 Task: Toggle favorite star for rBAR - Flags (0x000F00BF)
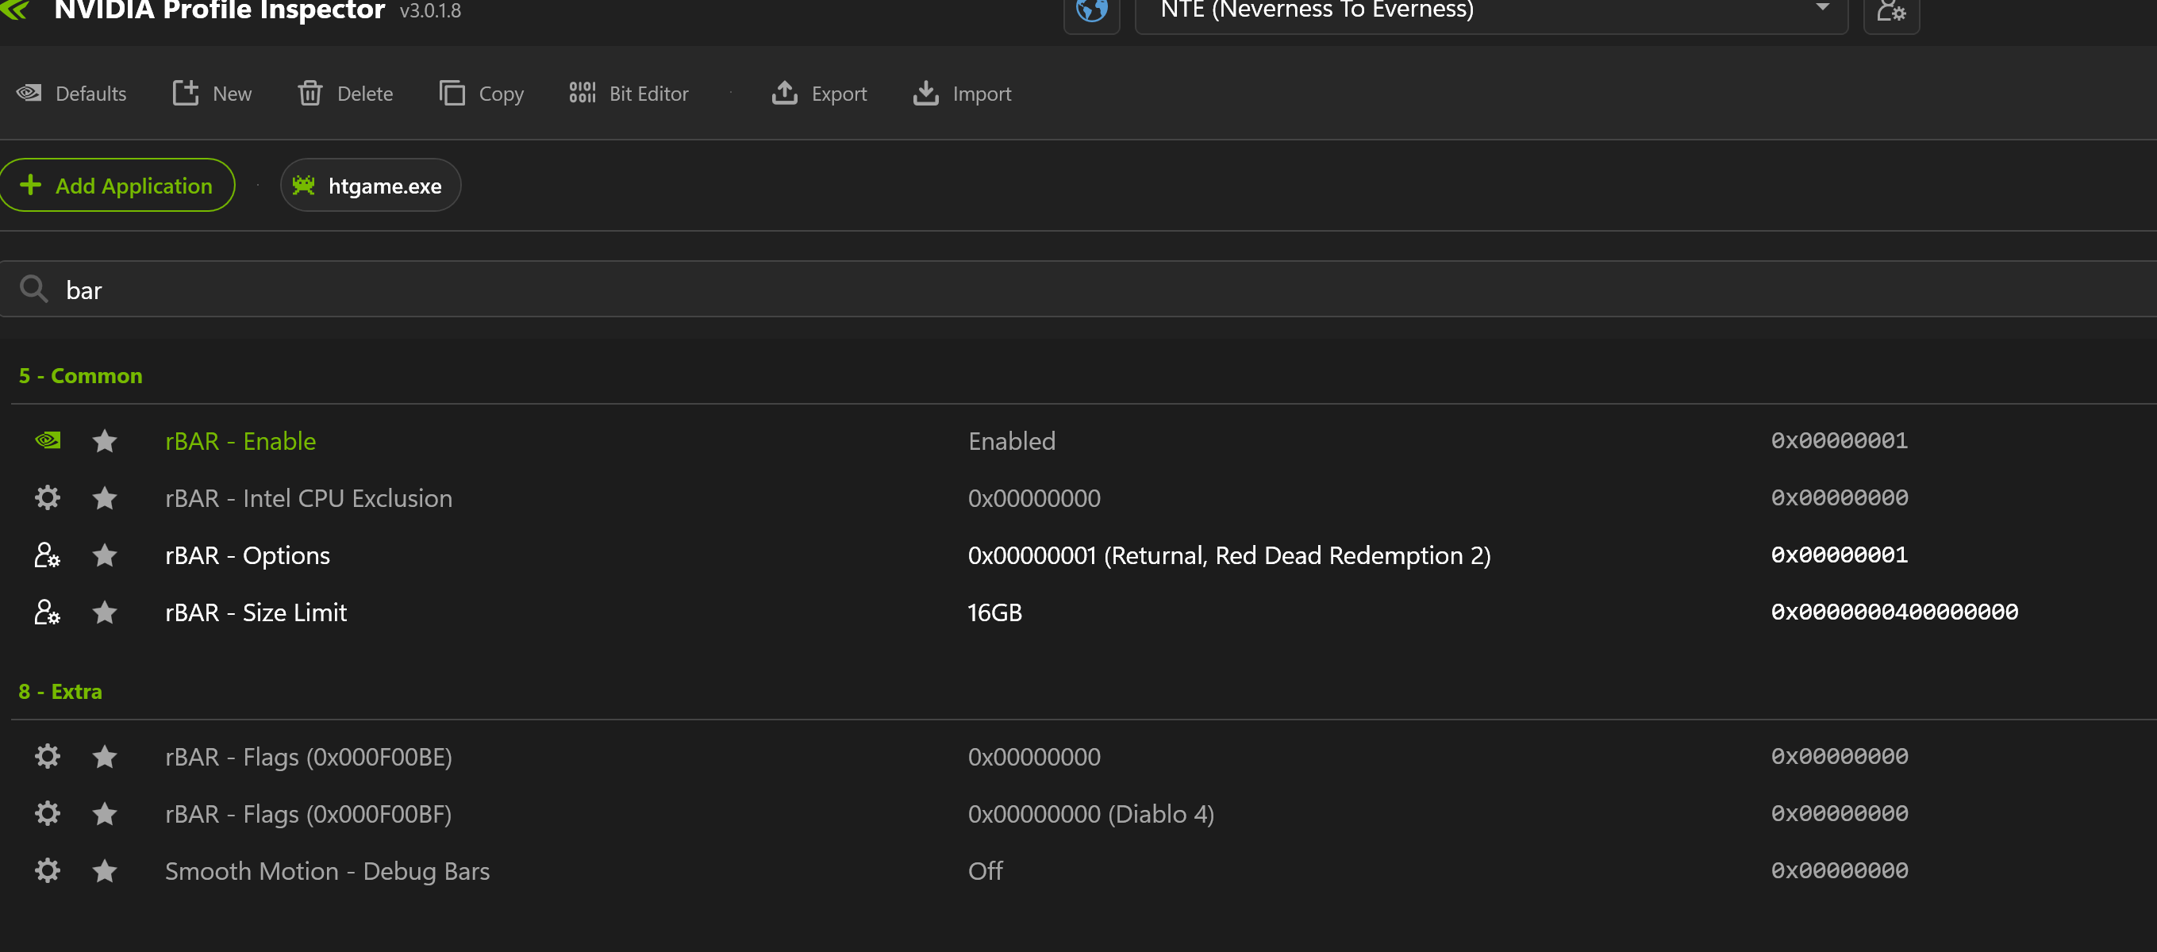[x=105, y=814]
